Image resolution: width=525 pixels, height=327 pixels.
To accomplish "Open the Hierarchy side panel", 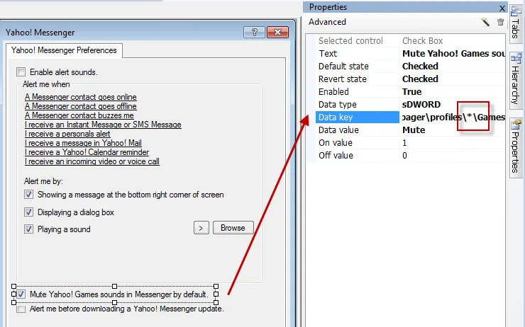I will pyautogui.click(x=516, y=79).
